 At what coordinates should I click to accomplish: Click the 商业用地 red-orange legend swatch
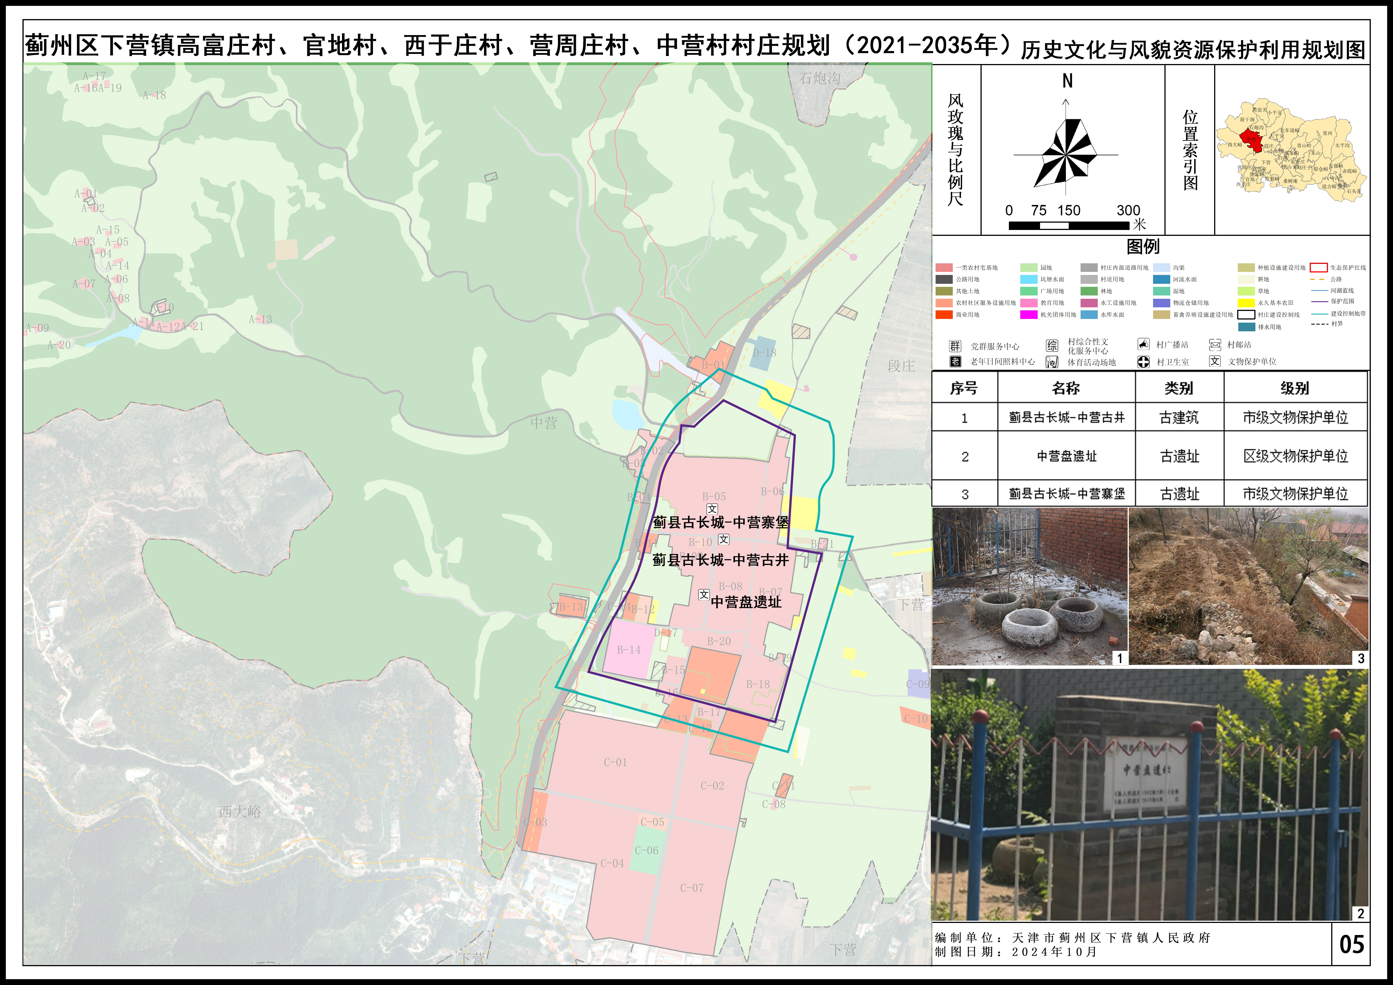point(943,314)
